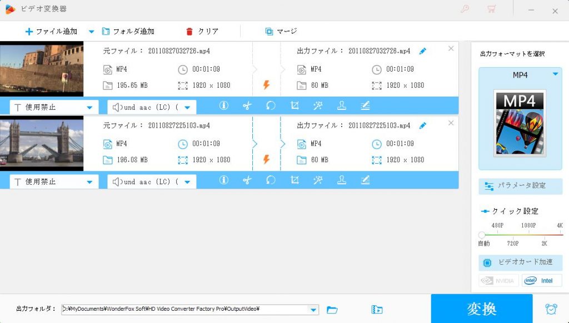Screen dimensions: 569x323
Task: Open rotate tool for first video
Action: 271,105
